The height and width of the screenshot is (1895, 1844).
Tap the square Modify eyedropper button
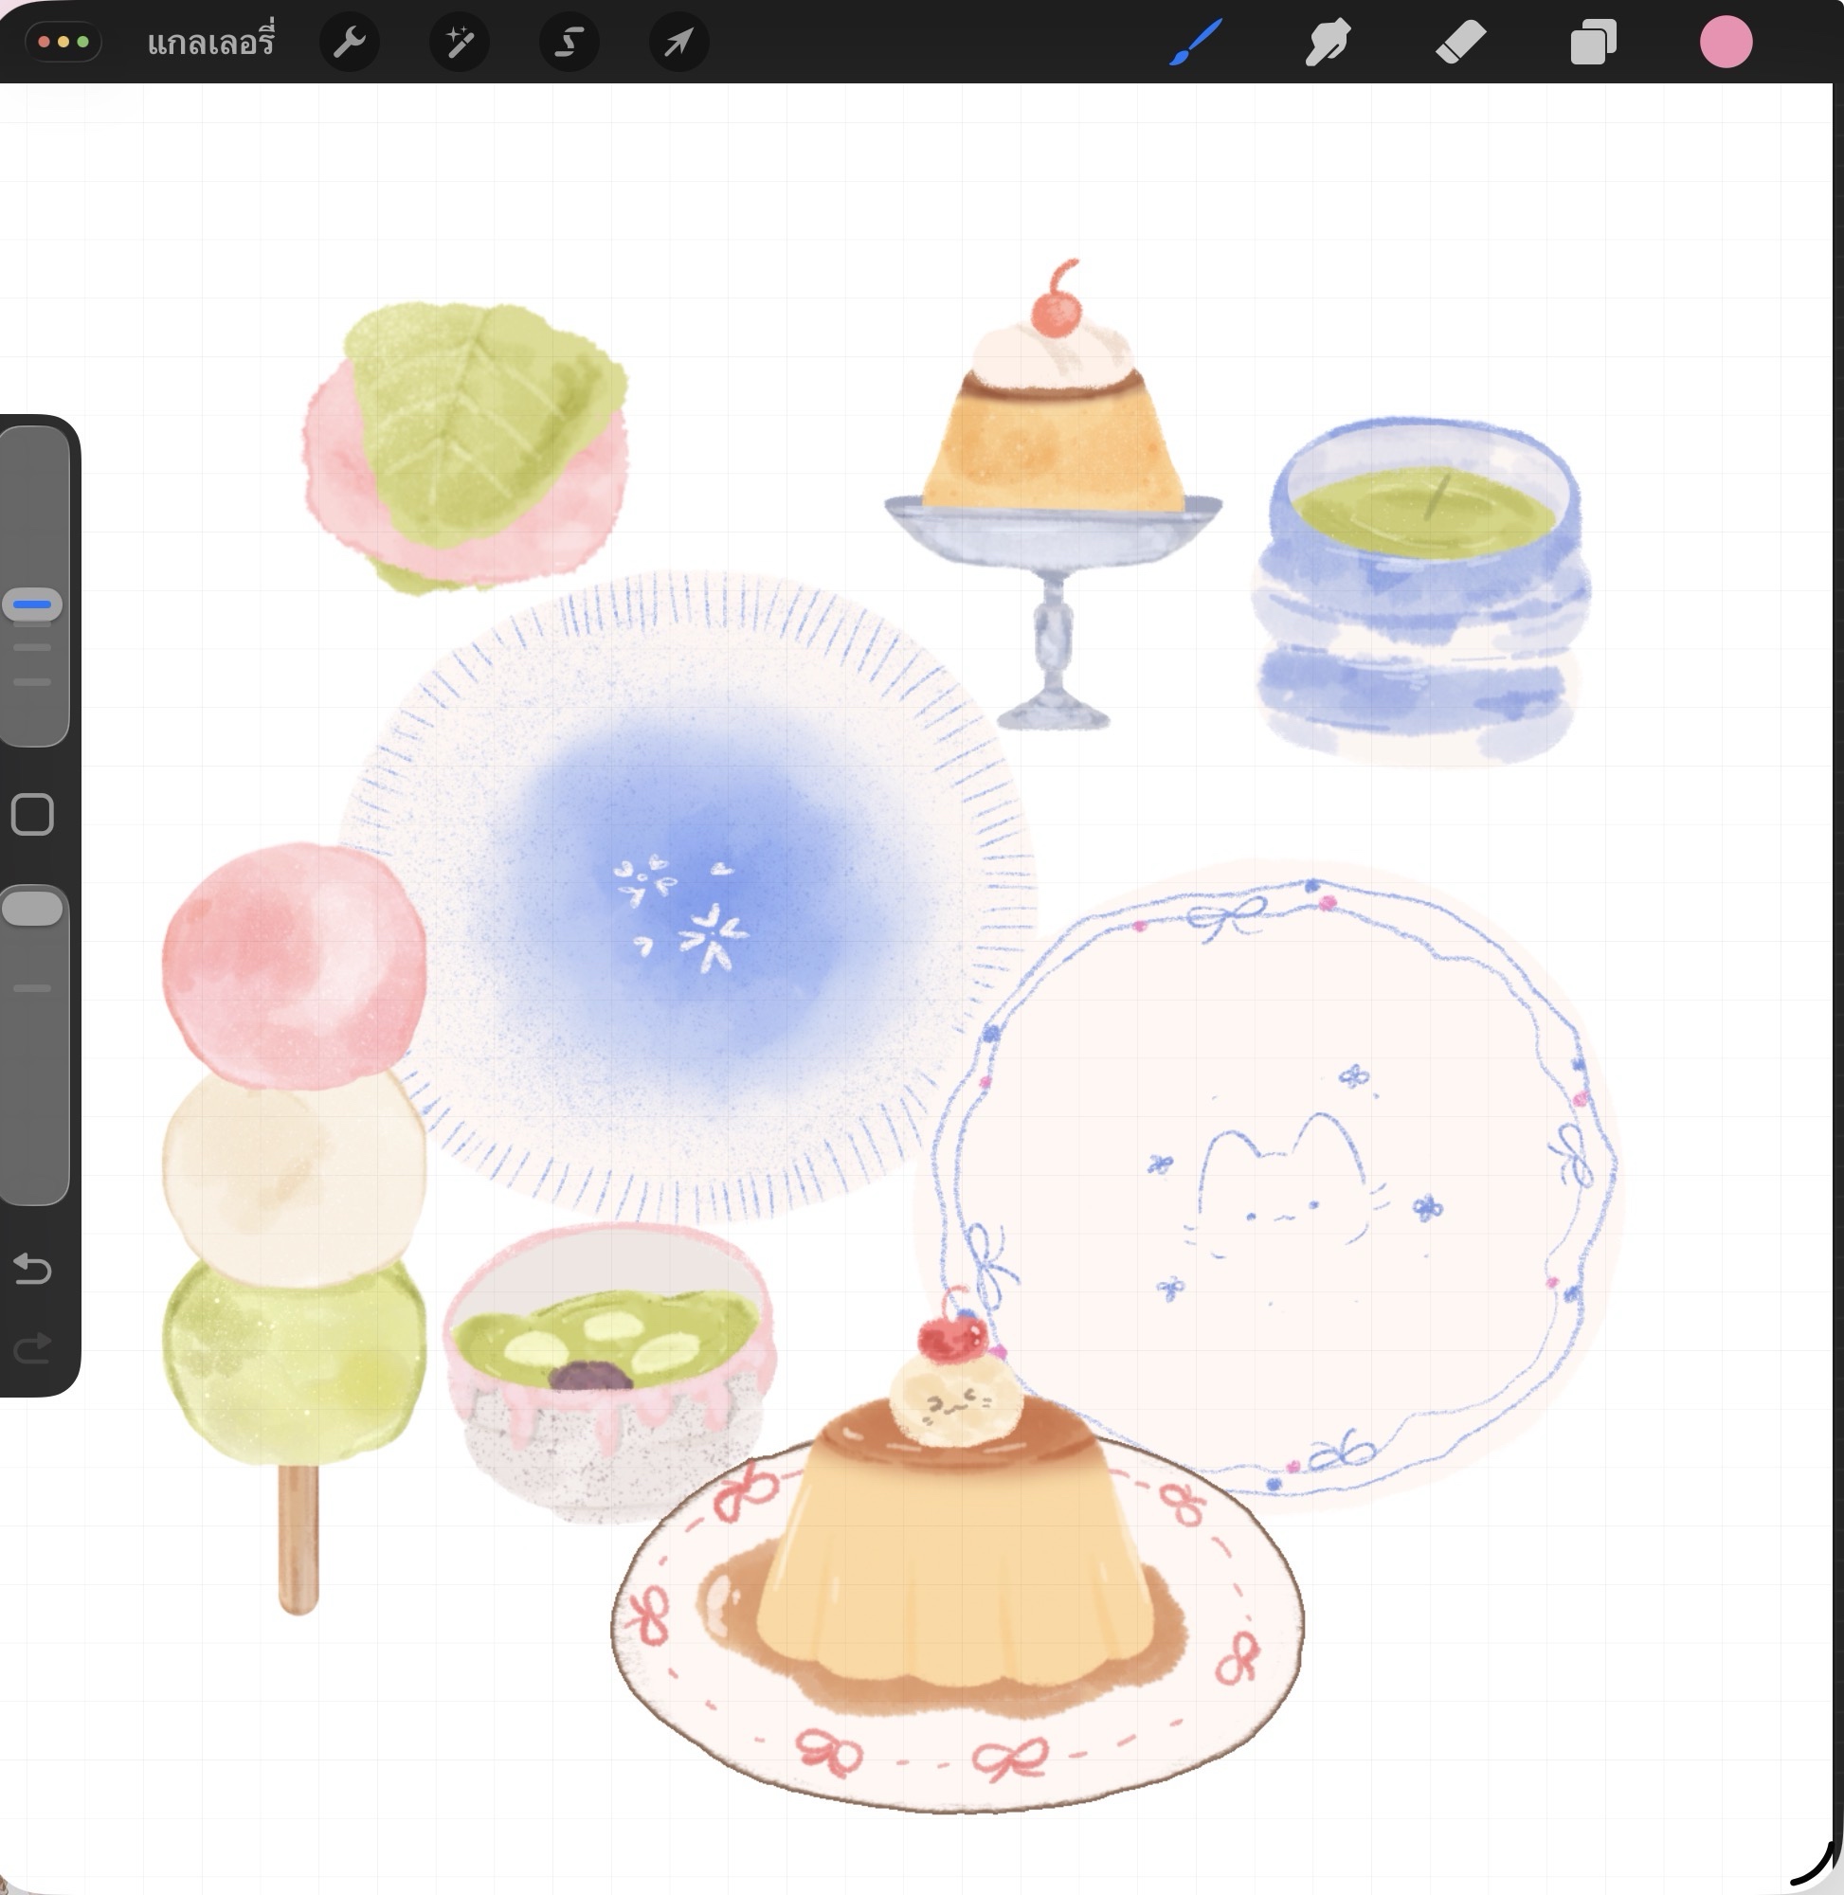33,814
